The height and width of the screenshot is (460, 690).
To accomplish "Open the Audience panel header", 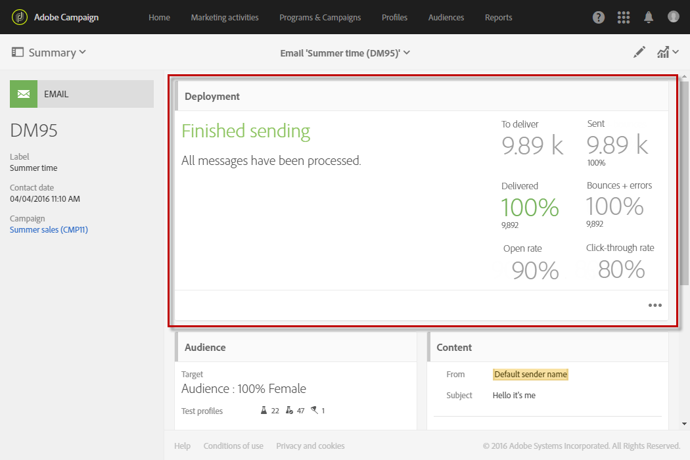I will point(295,348).
